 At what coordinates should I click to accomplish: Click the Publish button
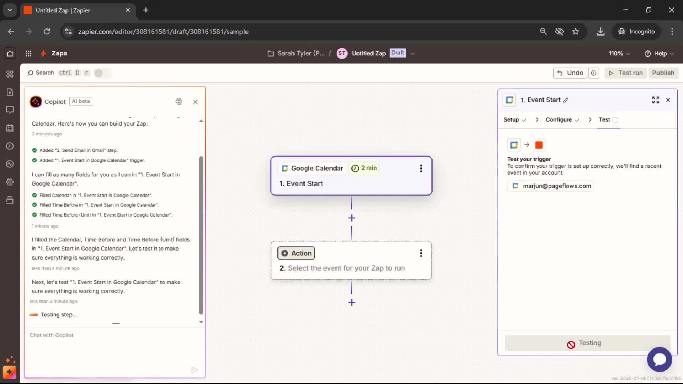[663, 73]
